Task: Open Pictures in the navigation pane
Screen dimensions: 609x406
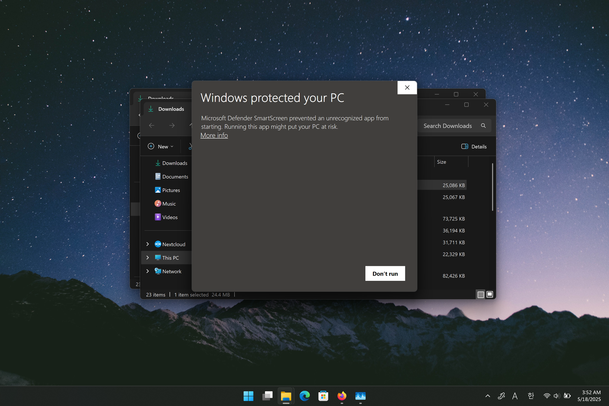Action: tap(168, 190)
